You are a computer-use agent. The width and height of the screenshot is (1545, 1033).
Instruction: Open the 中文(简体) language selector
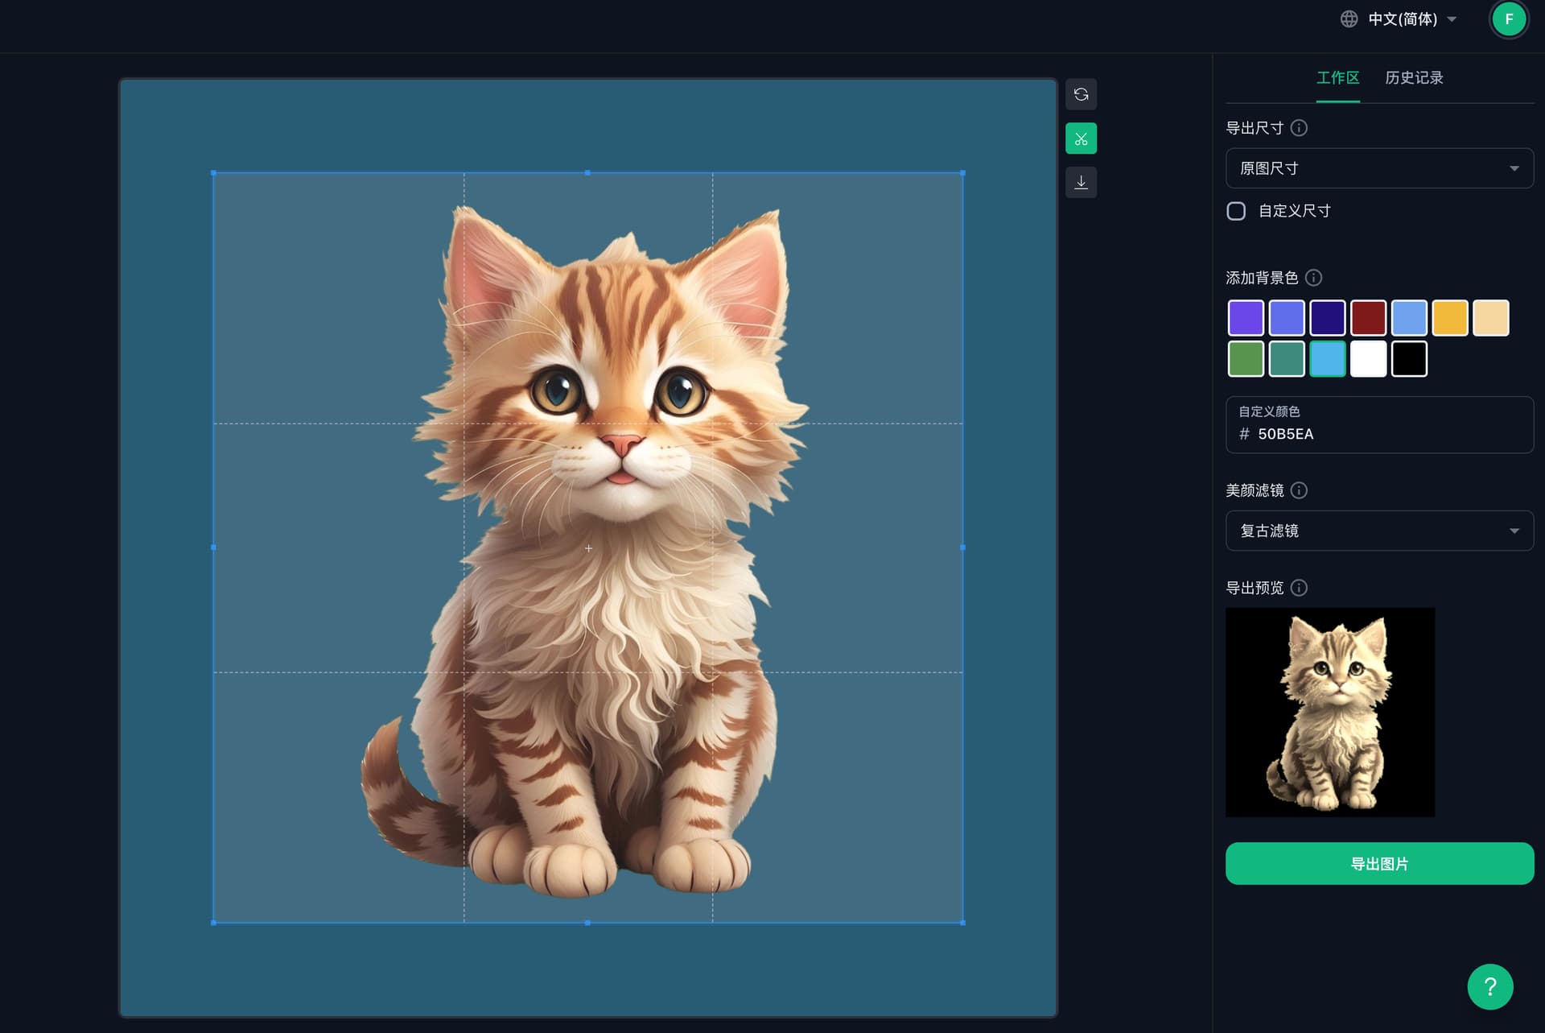pyautogui.click(x=1403, y=19)
